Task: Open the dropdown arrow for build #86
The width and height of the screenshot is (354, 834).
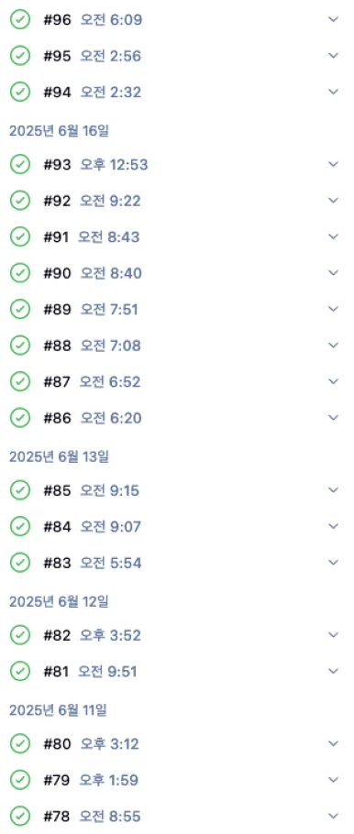Action: click(334, 418)
